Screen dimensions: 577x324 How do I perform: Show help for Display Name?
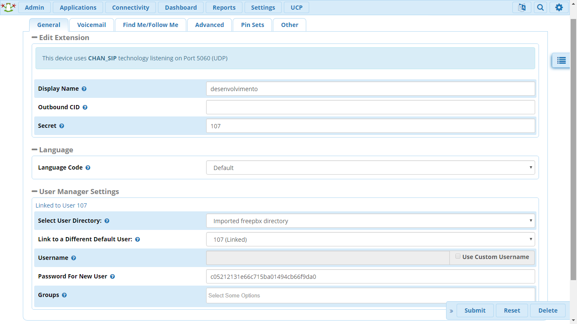click(x=84, y=89)
